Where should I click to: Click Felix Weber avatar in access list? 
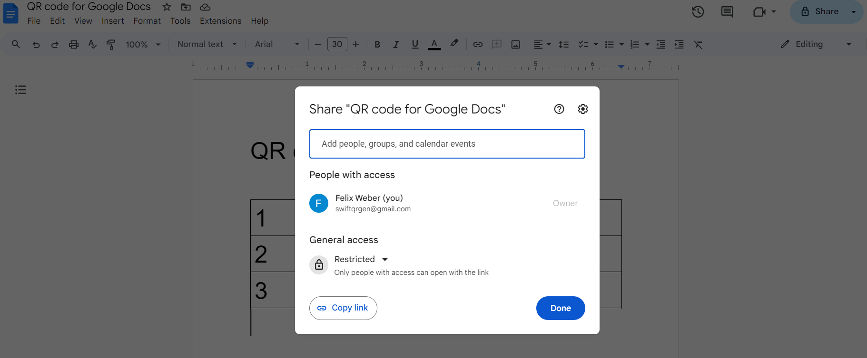click(x=319, y=203)
